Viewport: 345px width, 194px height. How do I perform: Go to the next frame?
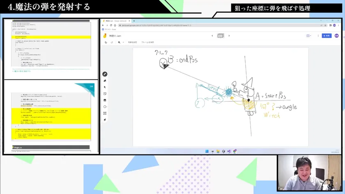tap(229, 36)
